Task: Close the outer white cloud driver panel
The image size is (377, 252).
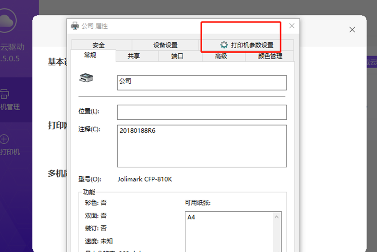Action: pyautogui.click(x=352, y=30)
